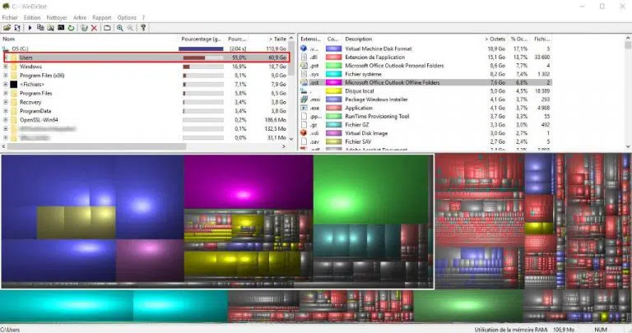Click the yellow Disque local color swatch
Image resolution: width=632 pixels, height=333 pixels.
coord(334,91)
